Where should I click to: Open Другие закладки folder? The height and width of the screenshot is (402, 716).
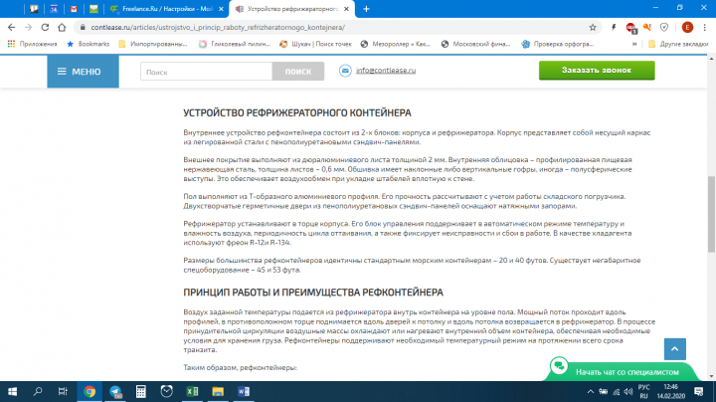678,44
